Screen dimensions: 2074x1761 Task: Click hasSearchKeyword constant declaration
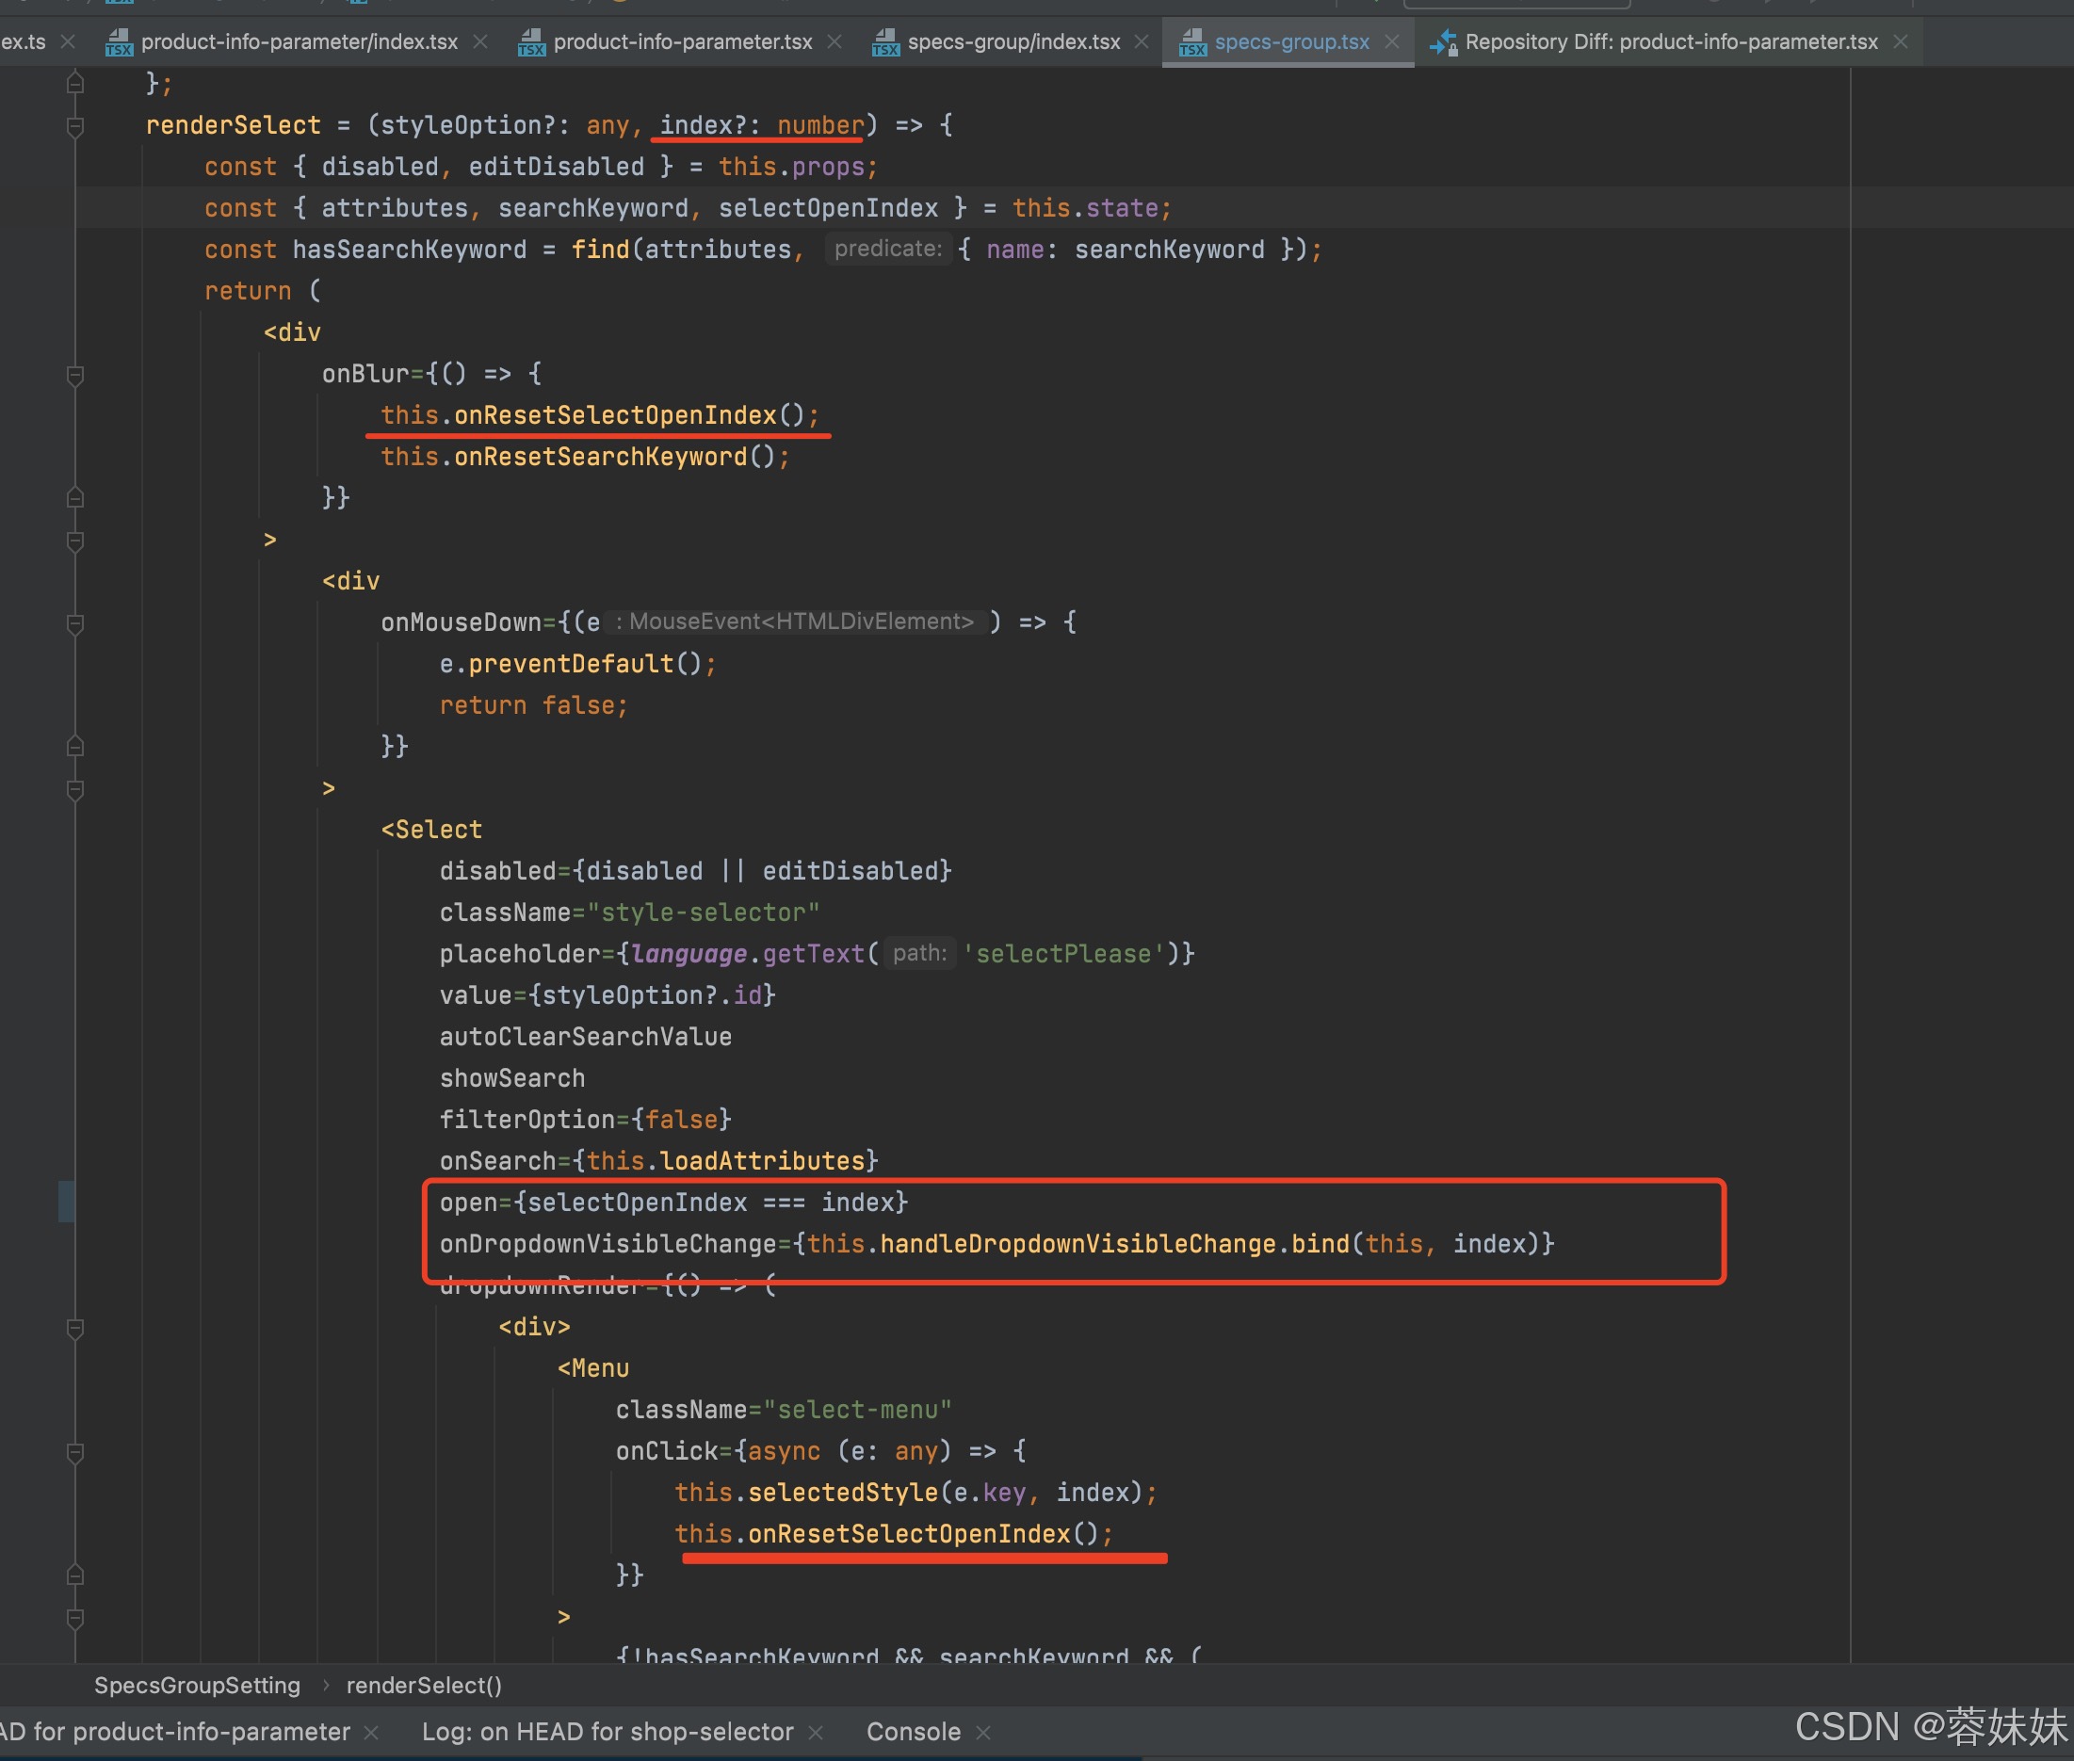point(410,250)
